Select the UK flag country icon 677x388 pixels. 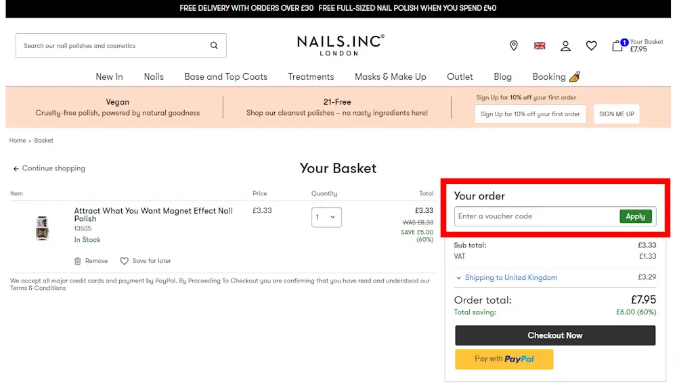pos(540,46)
